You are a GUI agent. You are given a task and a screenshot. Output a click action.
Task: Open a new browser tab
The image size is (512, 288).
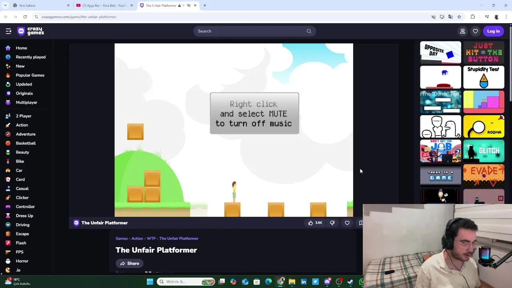tap(204, 5)
